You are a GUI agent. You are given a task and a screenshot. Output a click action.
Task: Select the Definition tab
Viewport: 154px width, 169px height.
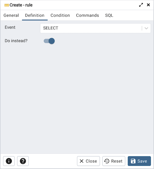point(35,15)
